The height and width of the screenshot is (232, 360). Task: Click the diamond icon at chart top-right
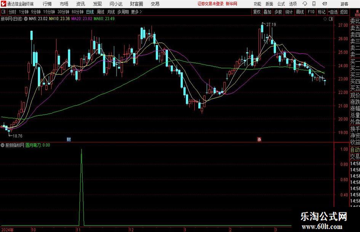(325, 19)
